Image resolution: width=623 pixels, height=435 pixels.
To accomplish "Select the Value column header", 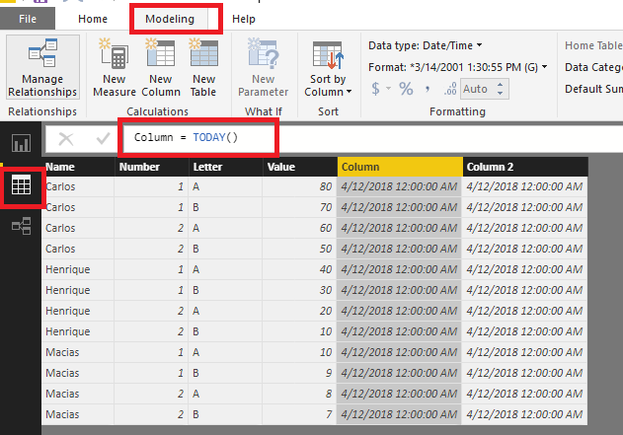I will click(x=299, y=167).
